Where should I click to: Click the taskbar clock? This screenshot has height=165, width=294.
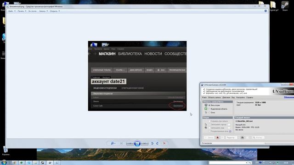[x=286, y=163]
